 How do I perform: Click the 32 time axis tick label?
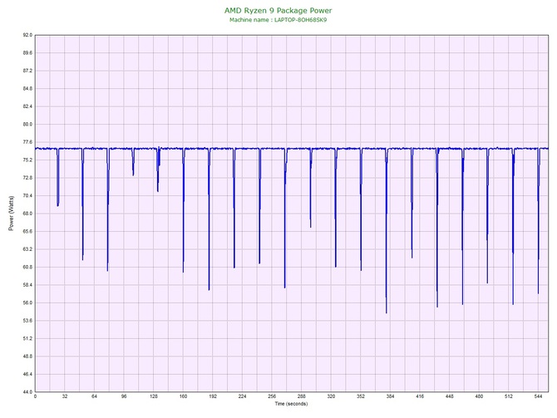pyautogui.click(x=65, y=396)
